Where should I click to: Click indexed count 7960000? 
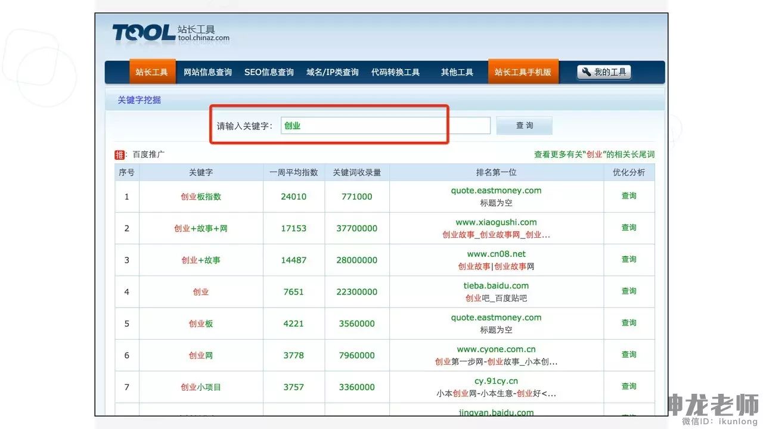pos(356,355)
